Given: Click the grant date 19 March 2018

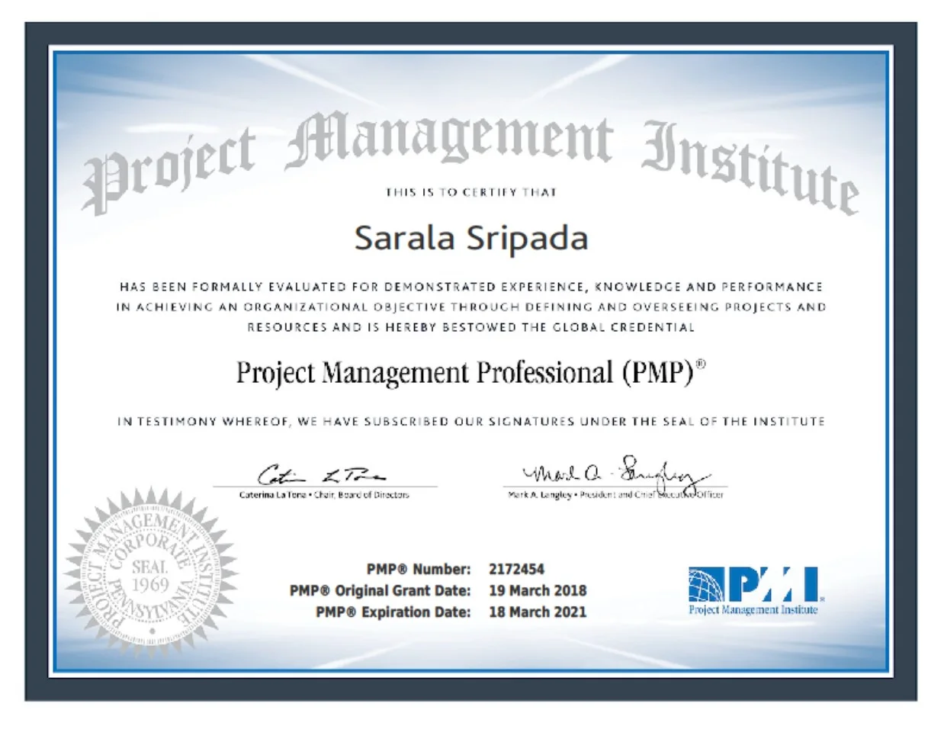Looking at the screenshot, I should [x=538, y=591].
